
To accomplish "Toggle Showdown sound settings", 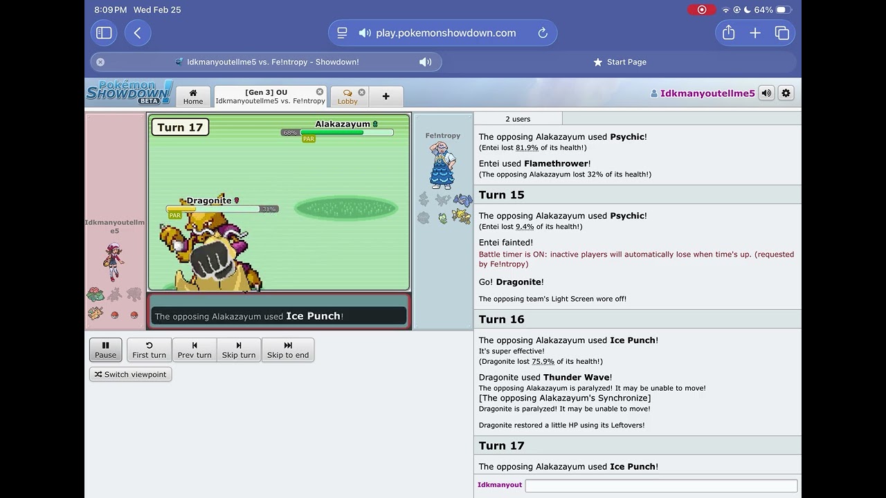I will pyautogui.click(x=766, y=93).
